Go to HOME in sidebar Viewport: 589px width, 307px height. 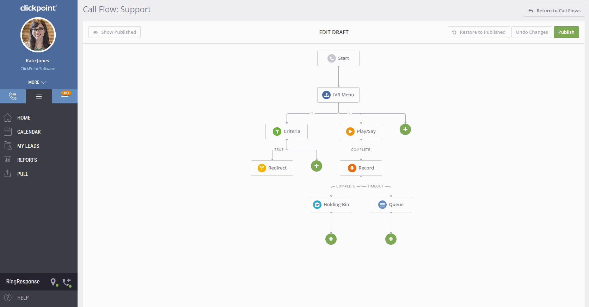point(24,118)
